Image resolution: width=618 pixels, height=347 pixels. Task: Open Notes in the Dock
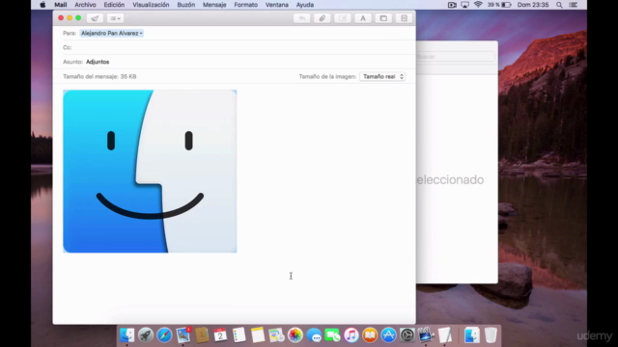point(258,335)
